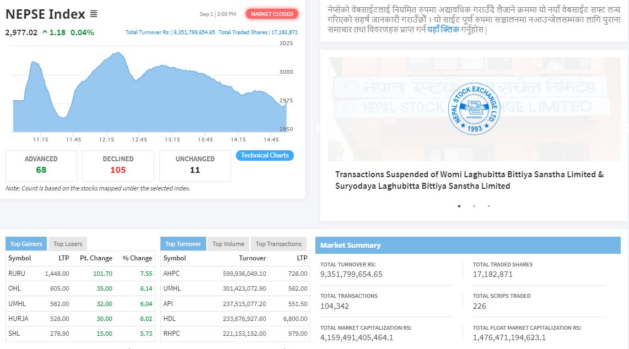Click the chart note below index counts
The height and width of the screenshot is (349, 629).
click(x=98, y=188)
